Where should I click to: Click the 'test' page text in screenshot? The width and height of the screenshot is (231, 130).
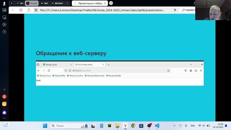[x=38, y=80]
